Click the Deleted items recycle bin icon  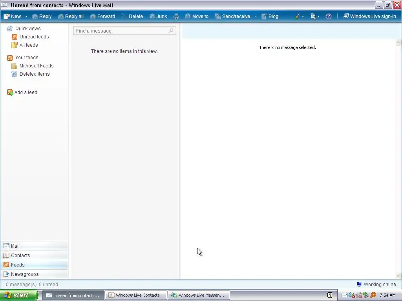[15, 74]
